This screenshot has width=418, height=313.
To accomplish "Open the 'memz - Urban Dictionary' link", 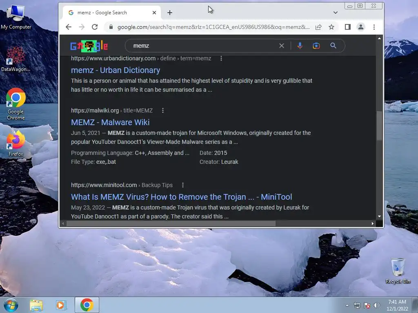I will 116,70.
